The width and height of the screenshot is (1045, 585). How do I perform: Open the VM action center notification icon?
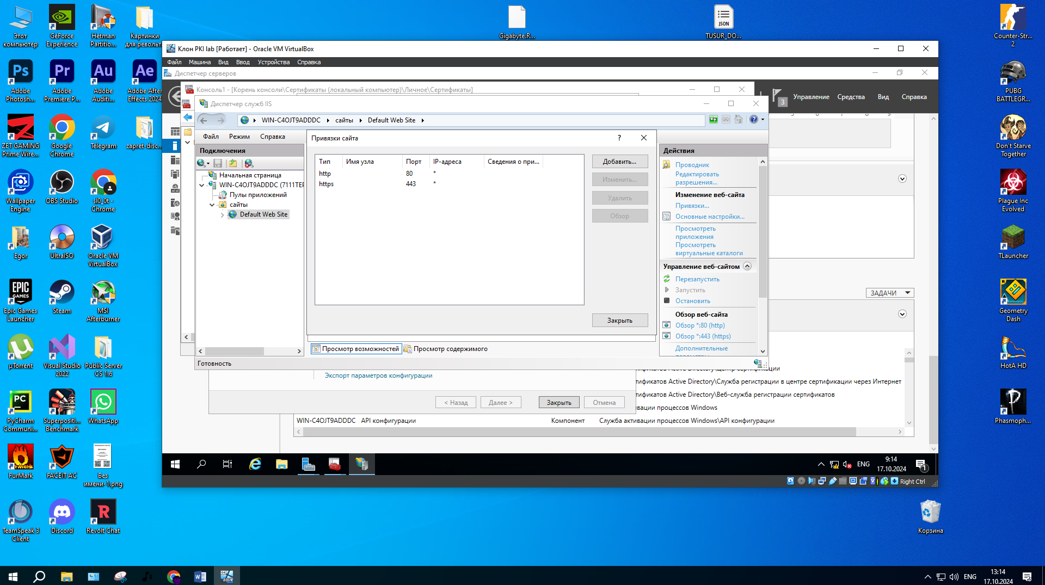coord(921,465)
